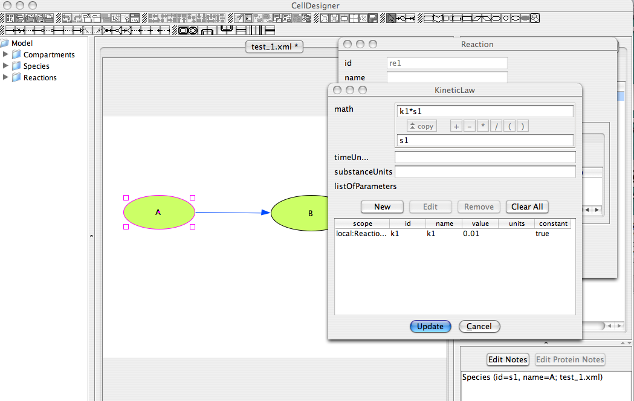
Task: Click Update in KineticLaw dialog
Action: (x=430, y=326)
